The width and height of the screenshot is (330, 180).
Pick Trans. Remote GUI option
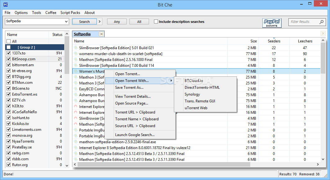coord(206,101)
